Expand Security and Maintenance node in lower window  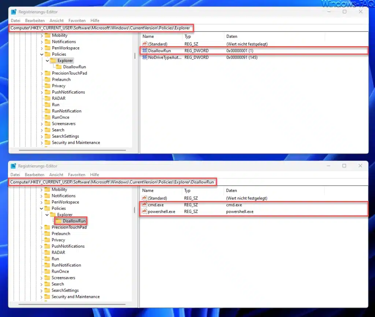tap(41, 297)
